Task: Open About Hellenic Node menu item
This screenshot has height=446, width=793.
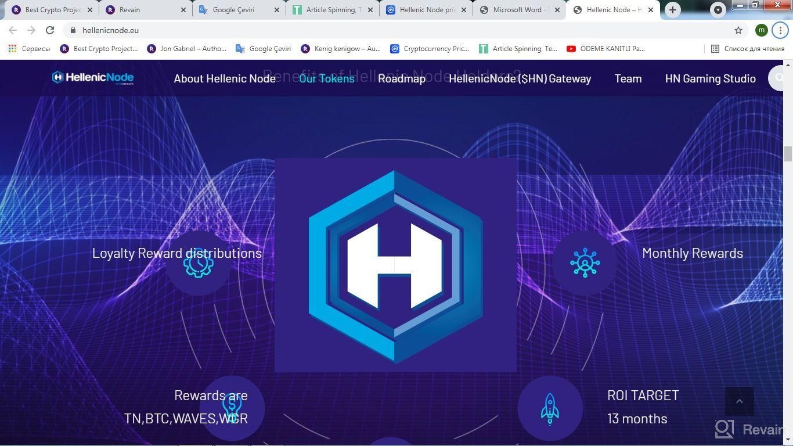Action: pyautogui.click(x=225, y=78)
